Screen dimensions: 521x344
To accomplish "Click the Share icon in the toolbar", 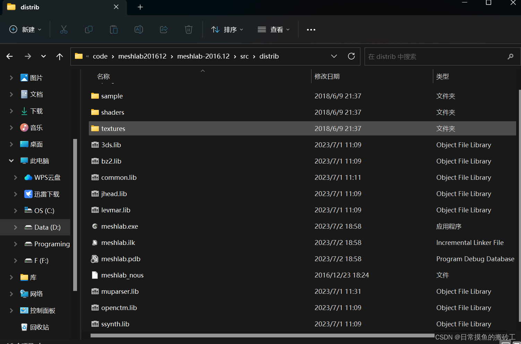I will pos(164,29).
